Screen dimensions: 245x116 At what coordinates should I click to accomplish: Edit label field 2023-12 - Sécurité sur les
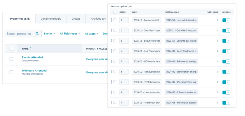point(147,41)
